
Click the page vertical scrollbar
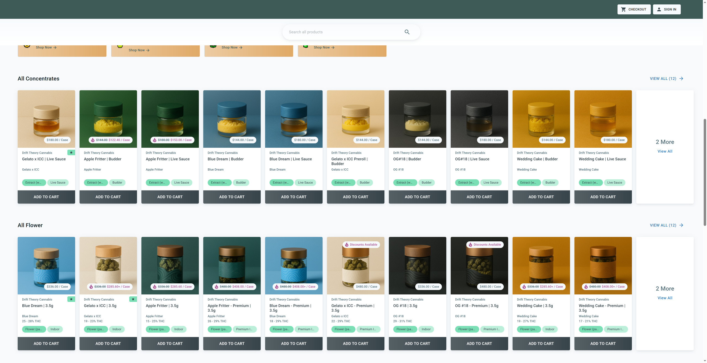coord(705,171)
